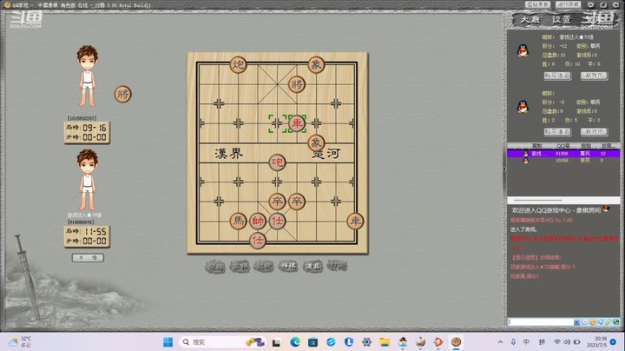Select the red 仕 on the bottom row
This screenshot has width=625, height=351.
(258, 241)
